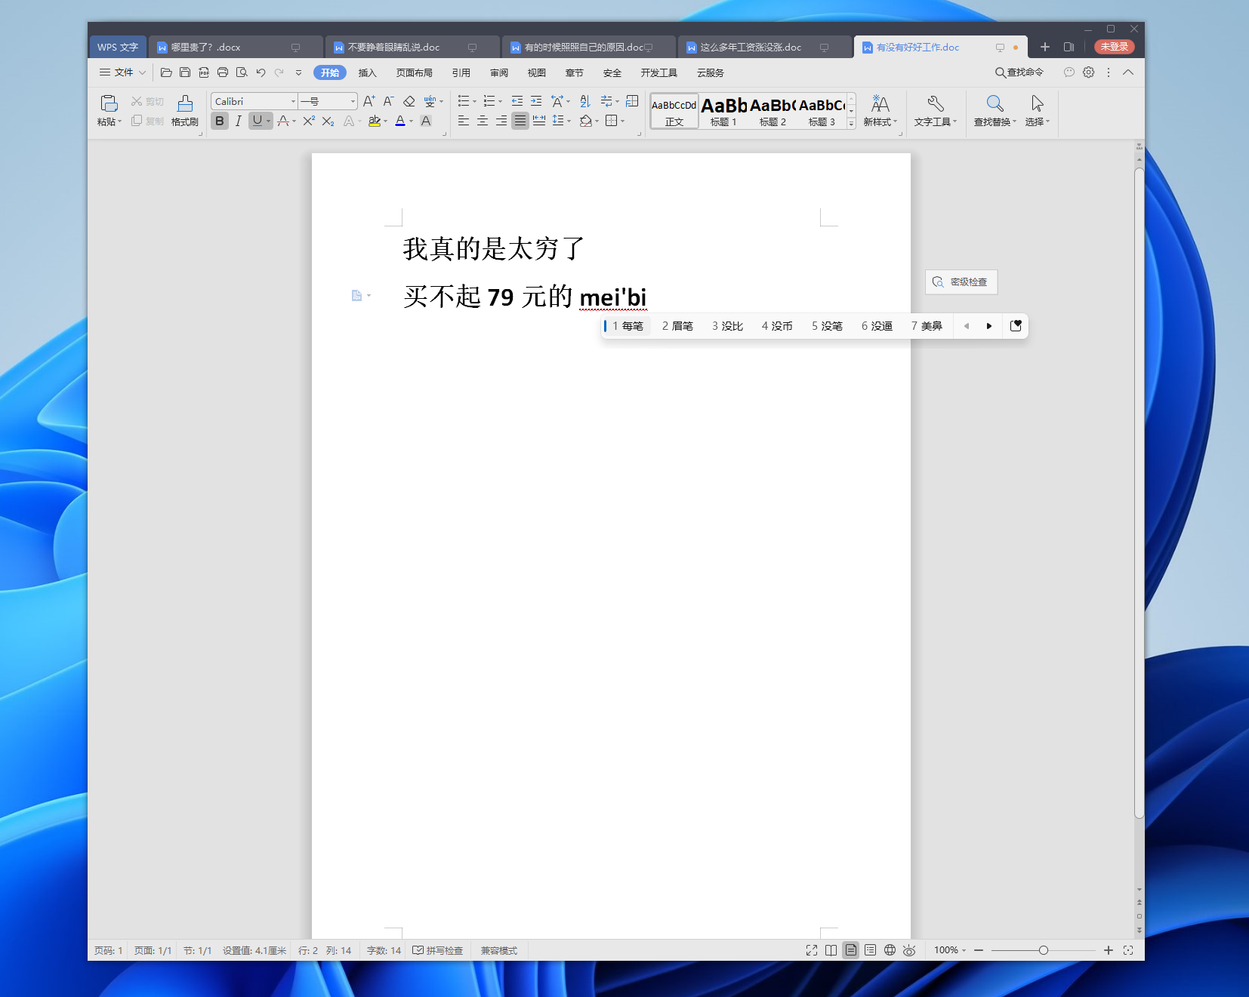Open the 页面布局 ribbon tab
1249x997 pixels.
click(414, 72)
